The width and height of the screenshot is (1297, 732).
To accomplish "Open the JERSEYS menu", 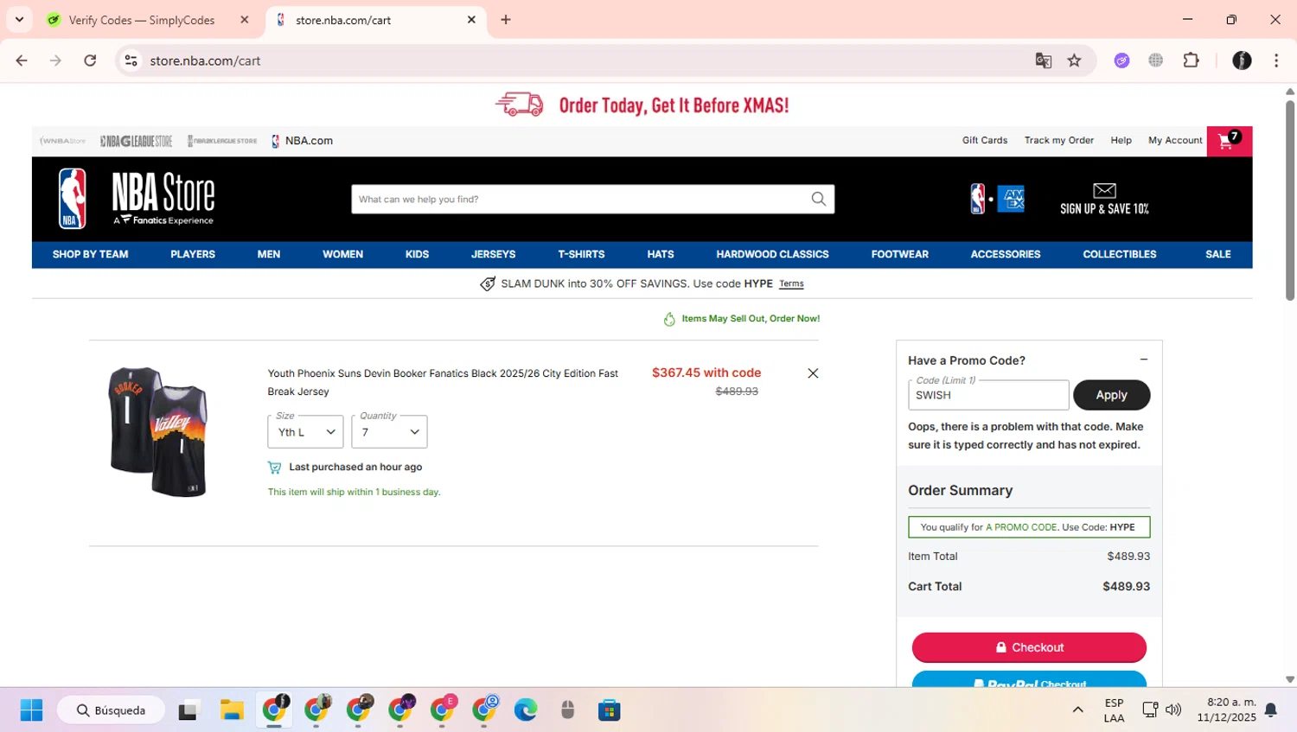I will [493, 254].
